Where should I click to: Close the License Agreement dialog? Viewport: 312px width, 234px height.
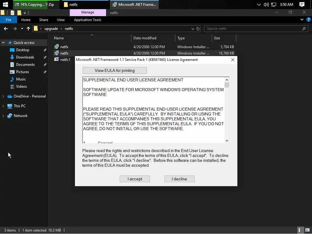(x=232, y=60)
